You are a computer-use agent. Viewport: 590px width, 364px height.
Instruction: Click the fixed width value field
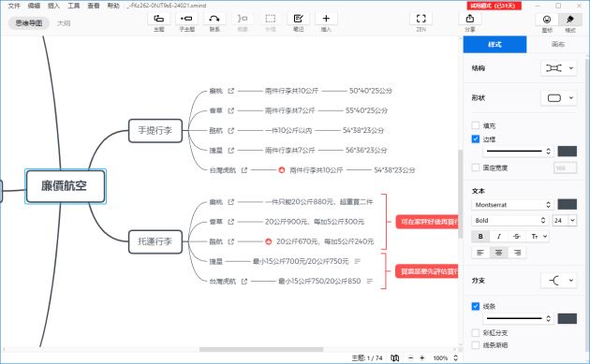click(565, 167)
